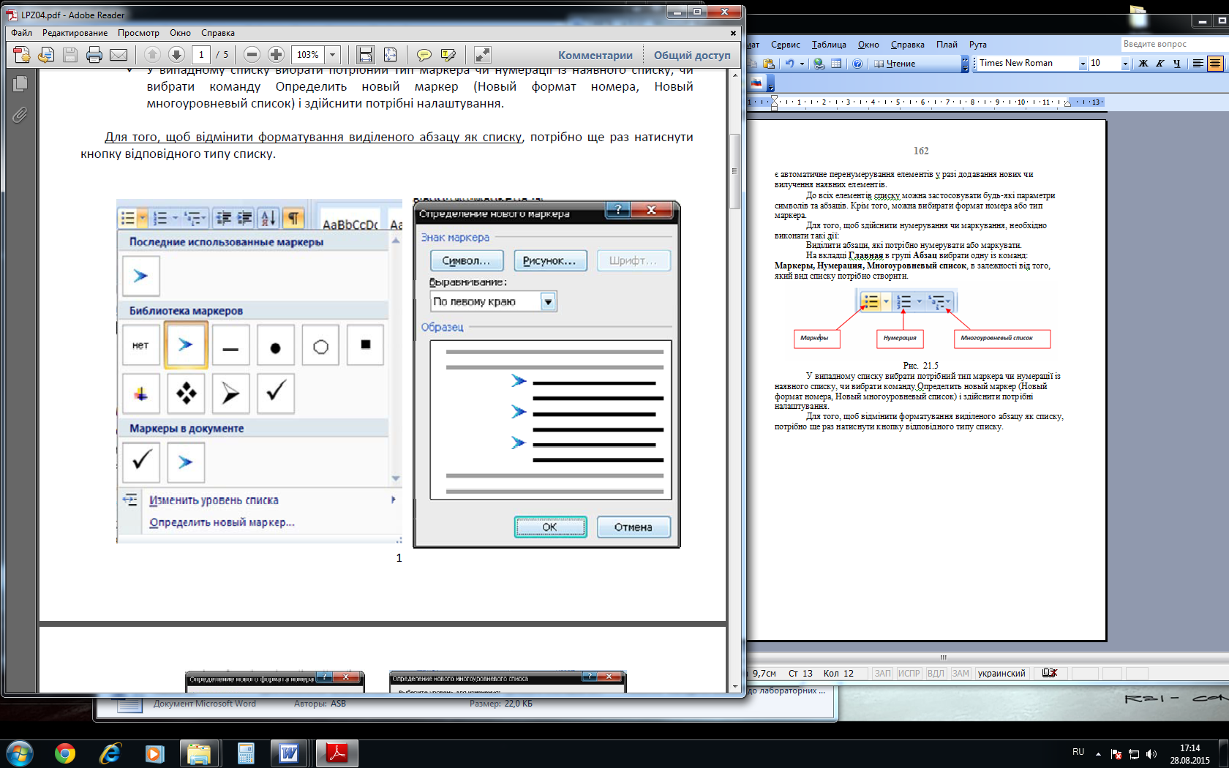Expand the undo history dropdown arrow
Viewport: 1229px width, 768px height.
[x=802, y=64]
